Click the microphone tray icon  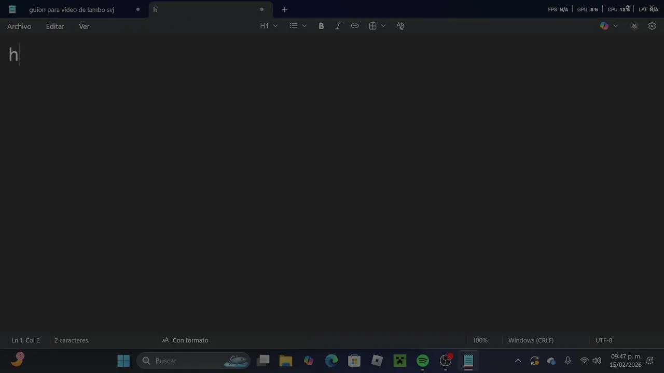pos(568,361)
